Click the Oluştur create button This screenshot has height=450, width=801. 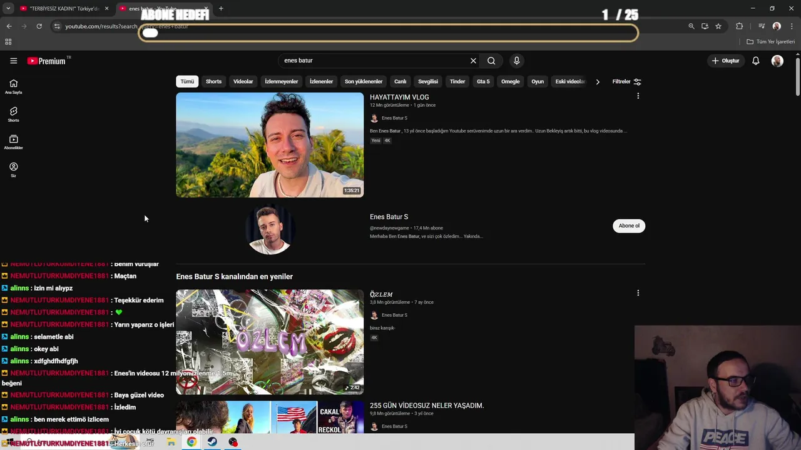pyautogui.click(x=726, y=61)
